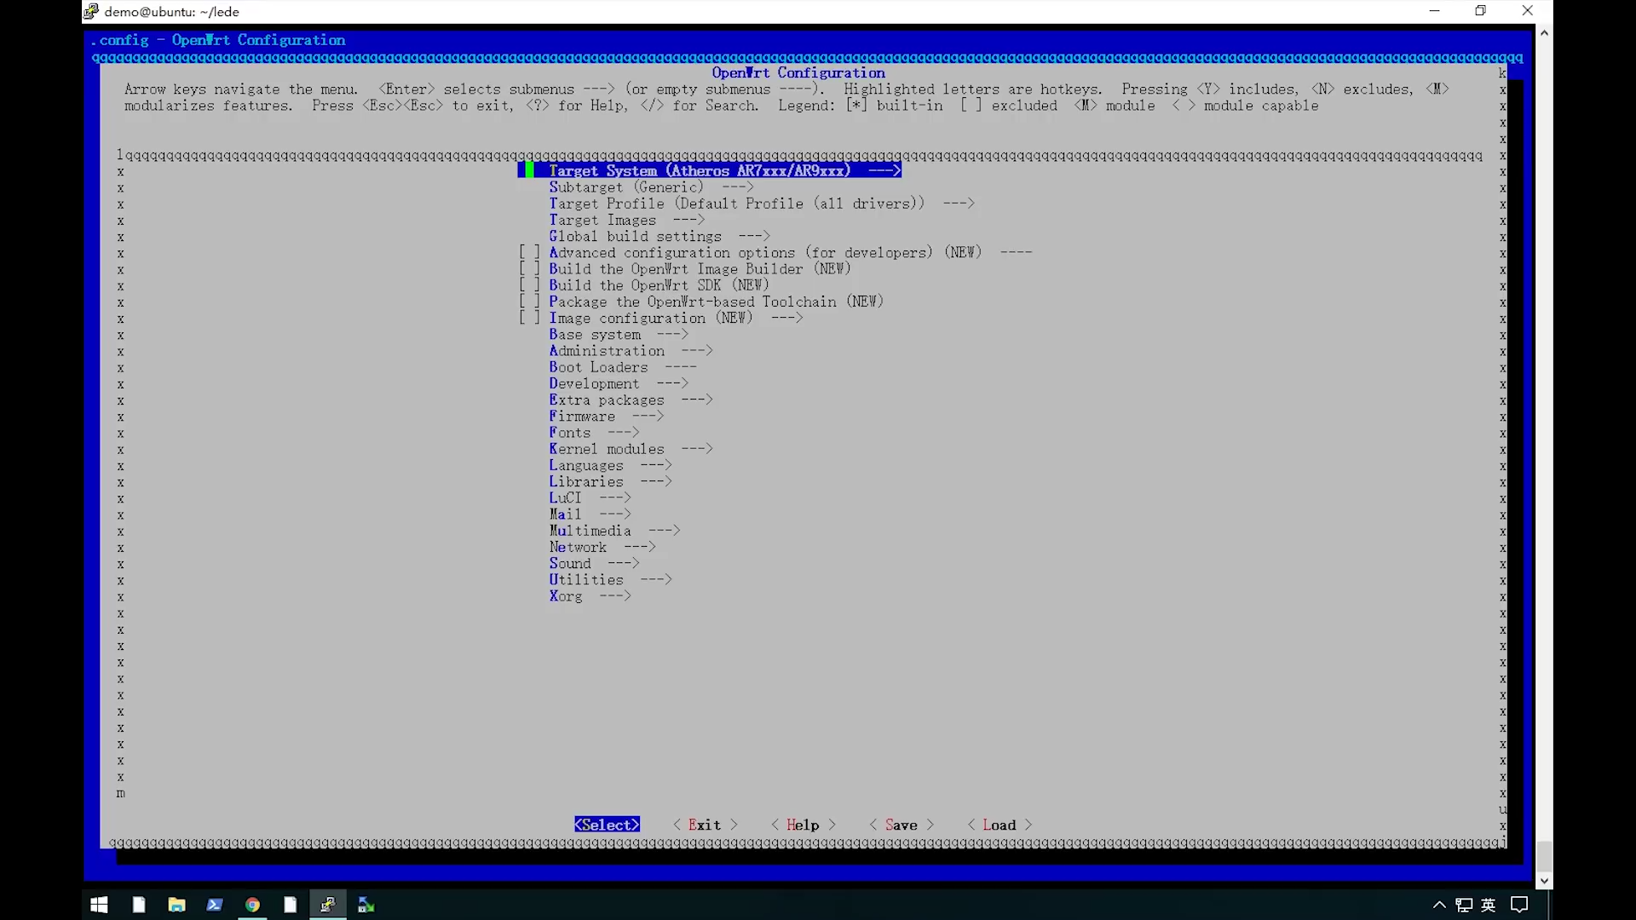This screenshot has width=1636, height=920.
Task: Expand the Libraries submenu
Action: pos(610,481)
